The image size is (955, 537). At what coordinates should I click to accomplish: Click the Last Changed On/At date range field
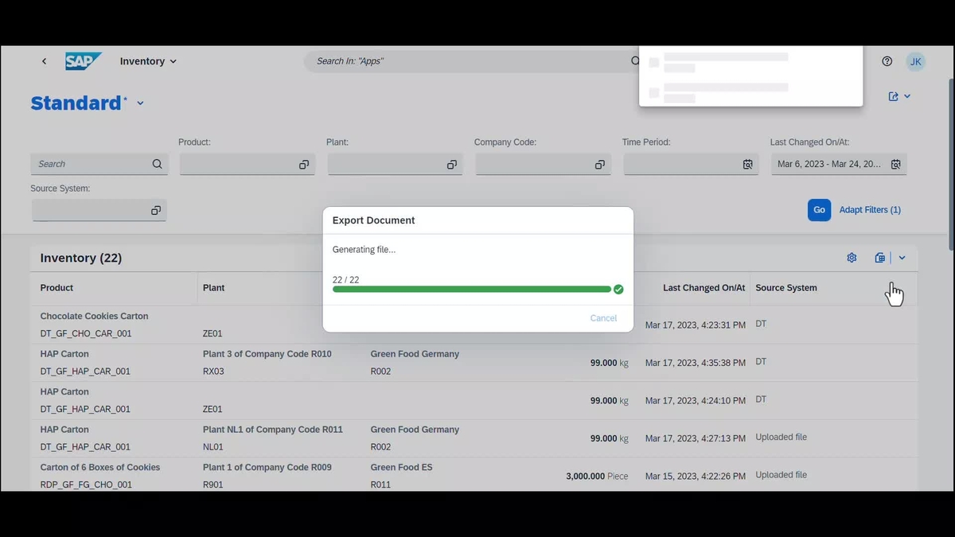(x=839, y=164)
